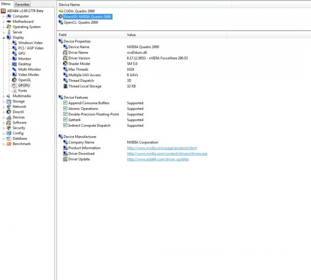Expand the Storage tree node
311x280 pixels.
[3, 102]
